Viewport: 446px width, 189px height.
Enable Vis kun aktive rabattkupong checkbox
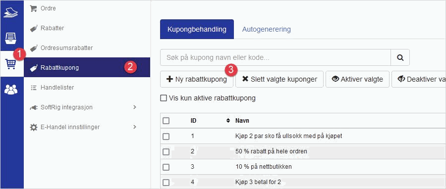coord(163,98)
